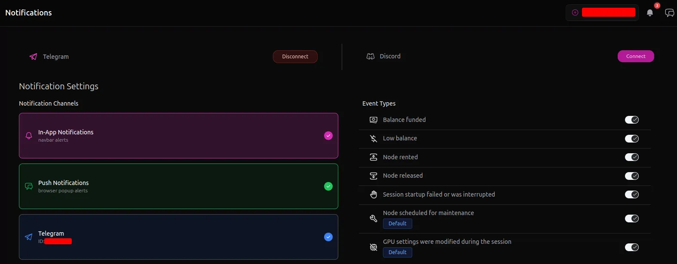Click the Node rented upload icon
This screenshot has height=264, width=677.
click(374, 157)
